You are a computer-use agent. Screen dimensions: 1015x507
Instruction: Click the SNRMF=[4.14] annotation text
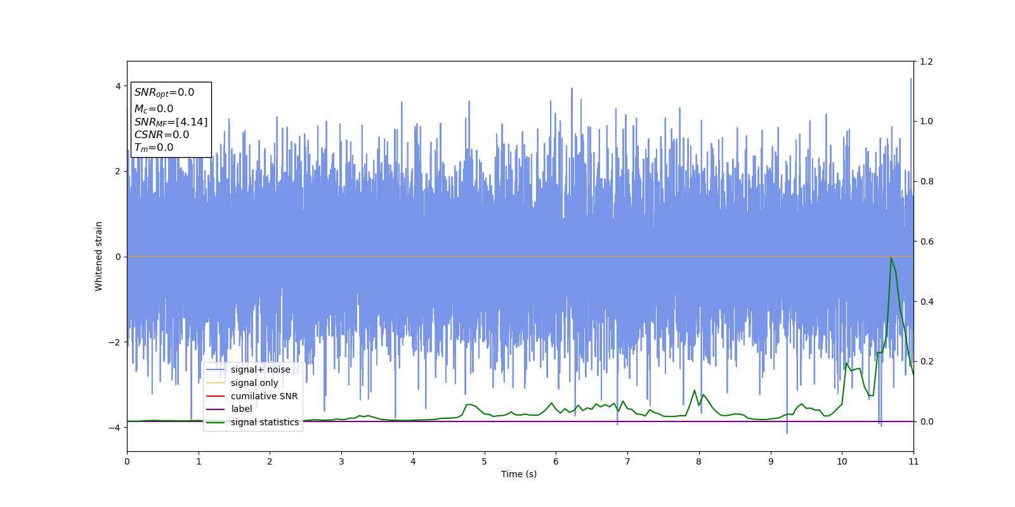171,122
